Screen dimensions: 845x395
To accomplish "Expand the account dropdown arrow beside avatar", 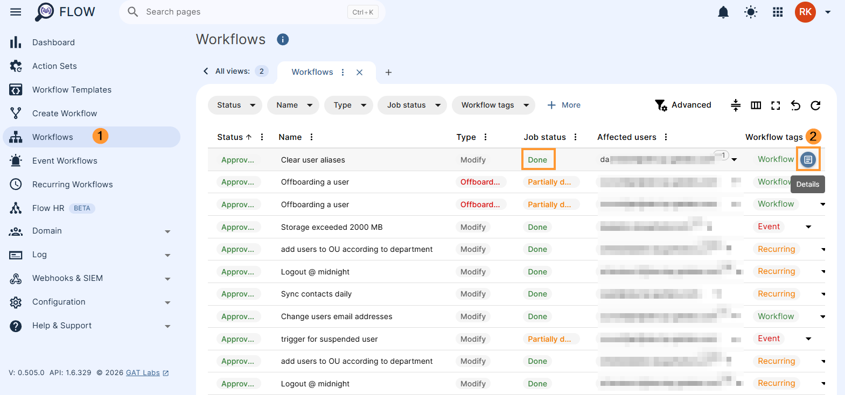I will [x=828, y=12].
